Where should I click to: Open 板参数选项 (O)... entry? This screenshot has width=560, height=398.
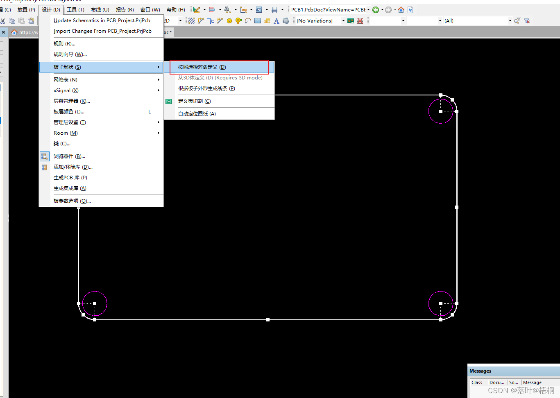point(101,201)
